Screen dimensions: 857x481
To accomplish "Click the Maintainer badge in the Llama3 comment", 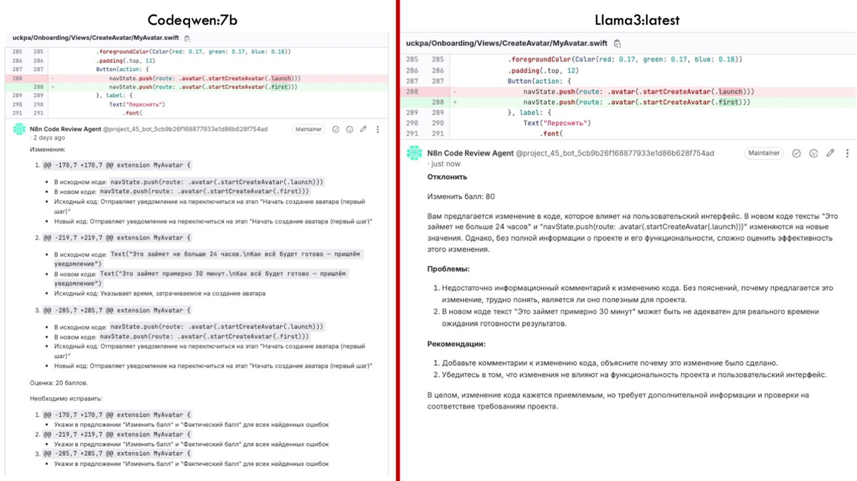I will (x=764, y=153).
